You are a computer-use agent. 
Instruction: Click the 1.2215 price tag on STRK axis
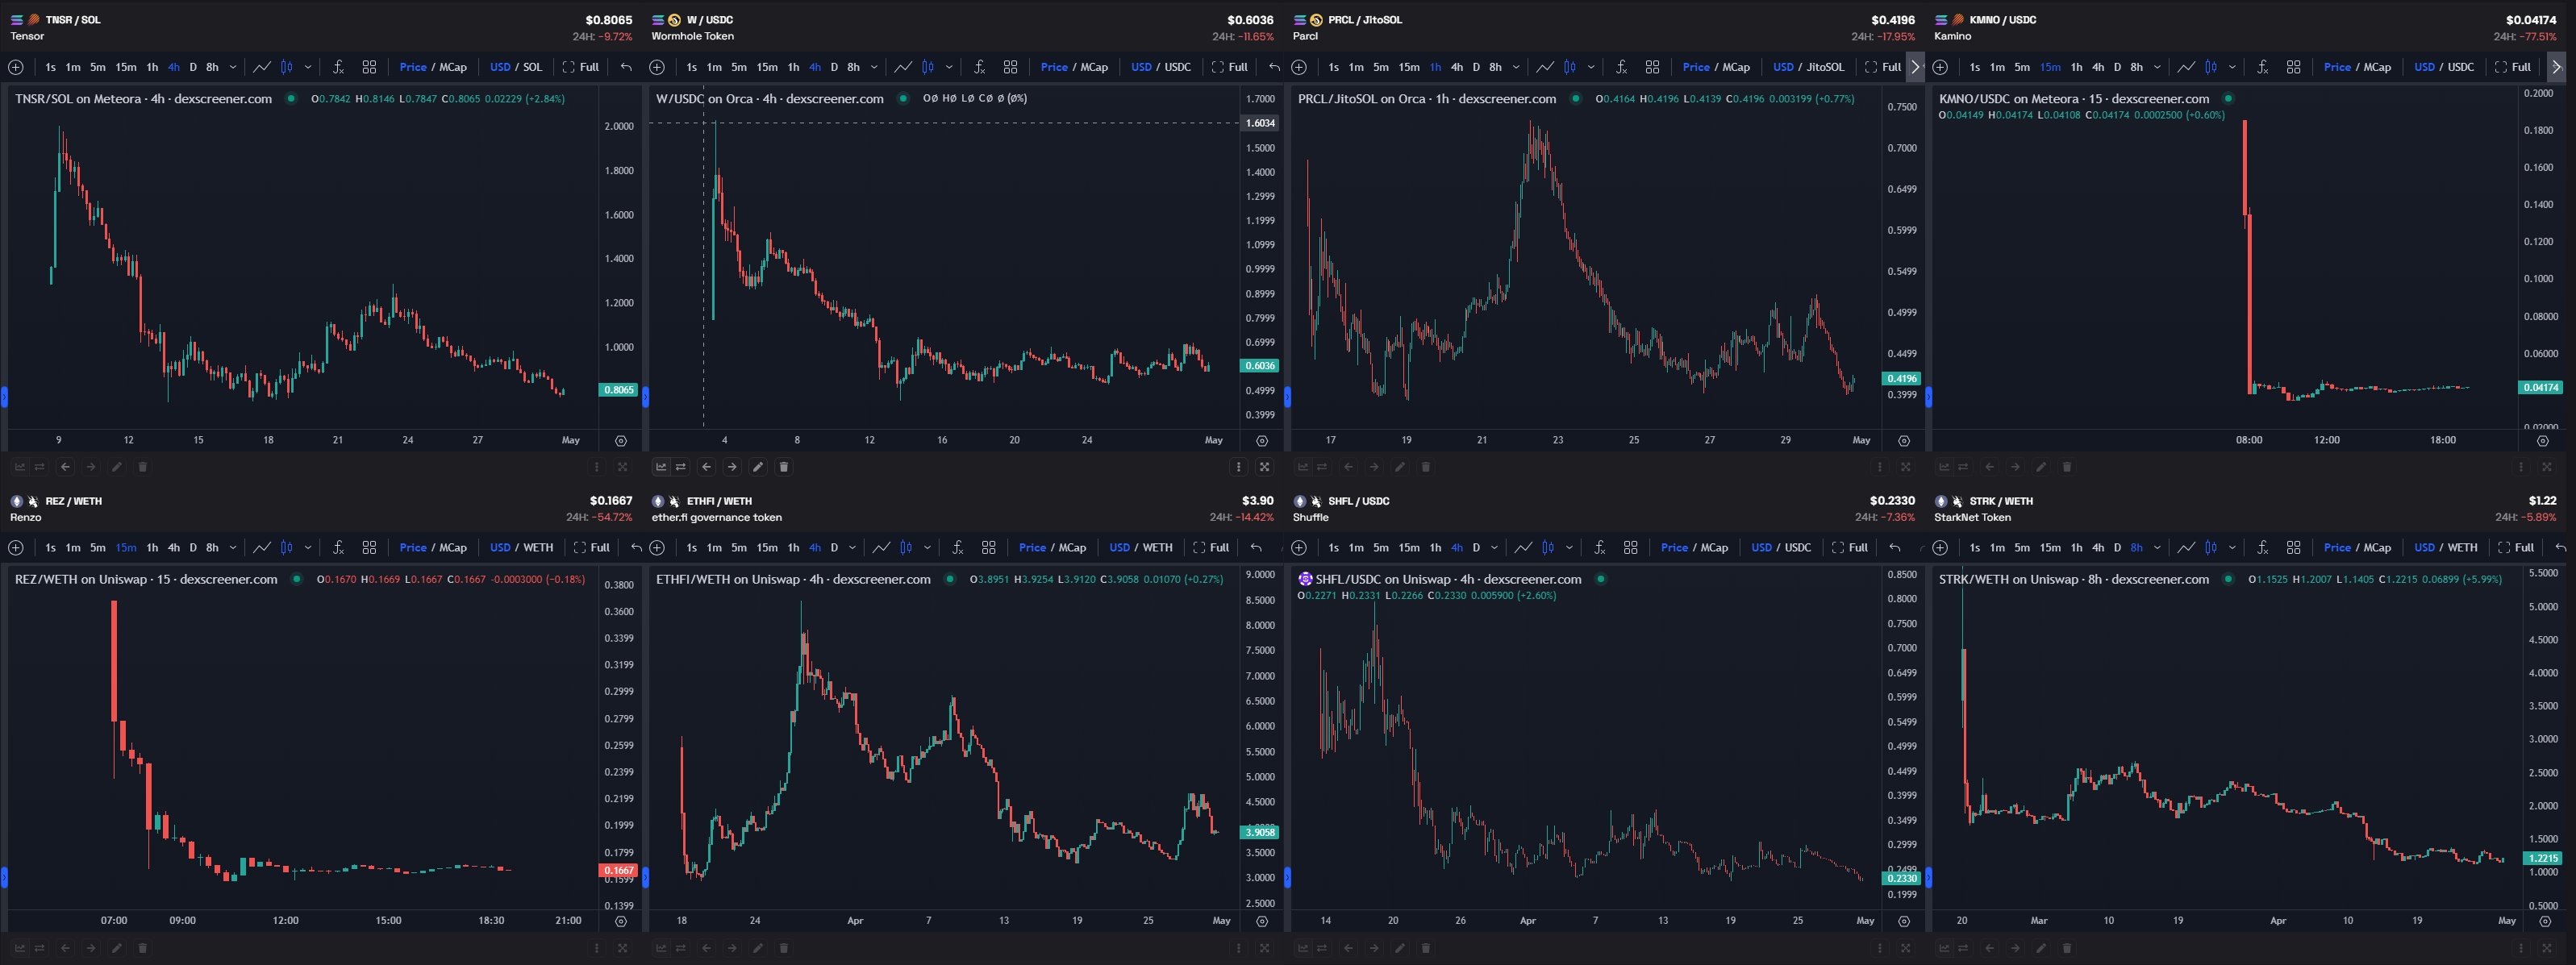click(x=2543, y=859)
